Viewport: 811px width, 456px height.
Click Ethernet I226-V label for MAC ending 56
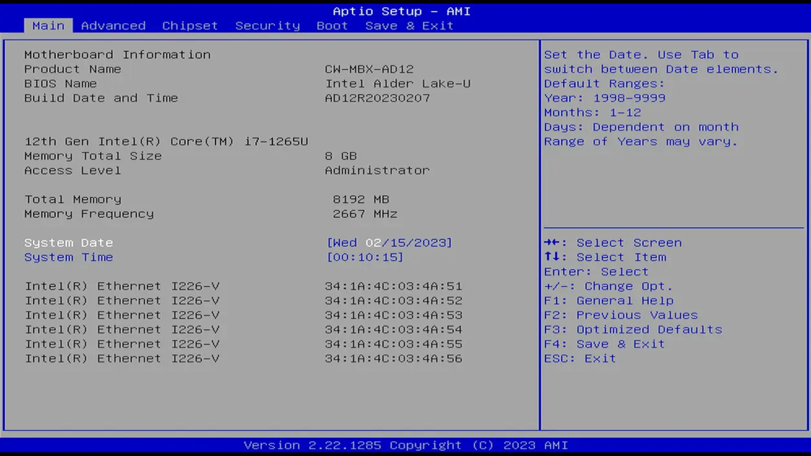click(122, 358)
